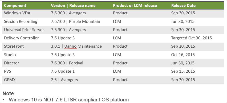227x103 pixels.
Task: Click the Oct 16, 2015 release date
Action: pos(183,55)
